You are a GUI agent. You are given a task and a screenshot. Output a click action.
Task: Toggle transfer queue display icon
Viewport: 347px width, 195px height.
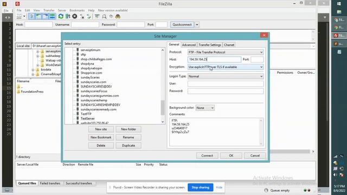pyautogui.click(x=52, y=16)
